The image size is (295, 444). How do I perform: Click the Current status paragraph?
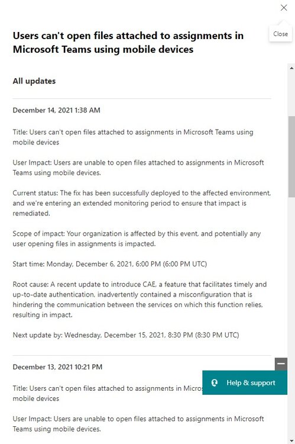[x=142, y=203]
